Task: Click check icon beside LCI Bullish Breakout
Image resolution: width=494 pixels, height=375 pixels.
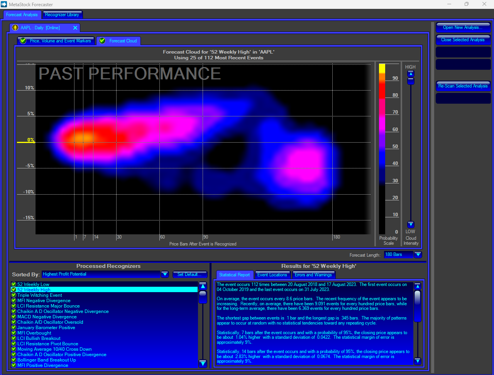Action: pos(14,338)
